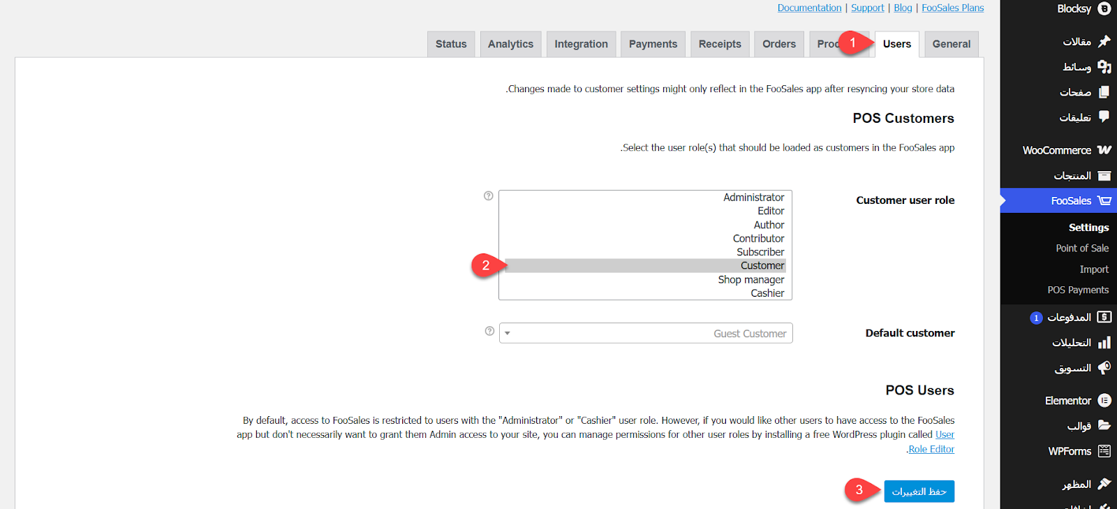The width and height of the screenshot is (1117, 509).
Task: Click the Elementor logo icon
Action: [x=1104, y=400]
